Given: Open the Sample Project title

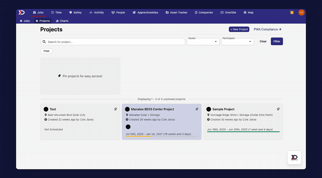Looking at the screenshot, I should tap(223, 109).
